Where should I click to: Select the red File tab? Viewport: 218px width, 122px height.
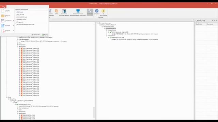pos(3,7)
